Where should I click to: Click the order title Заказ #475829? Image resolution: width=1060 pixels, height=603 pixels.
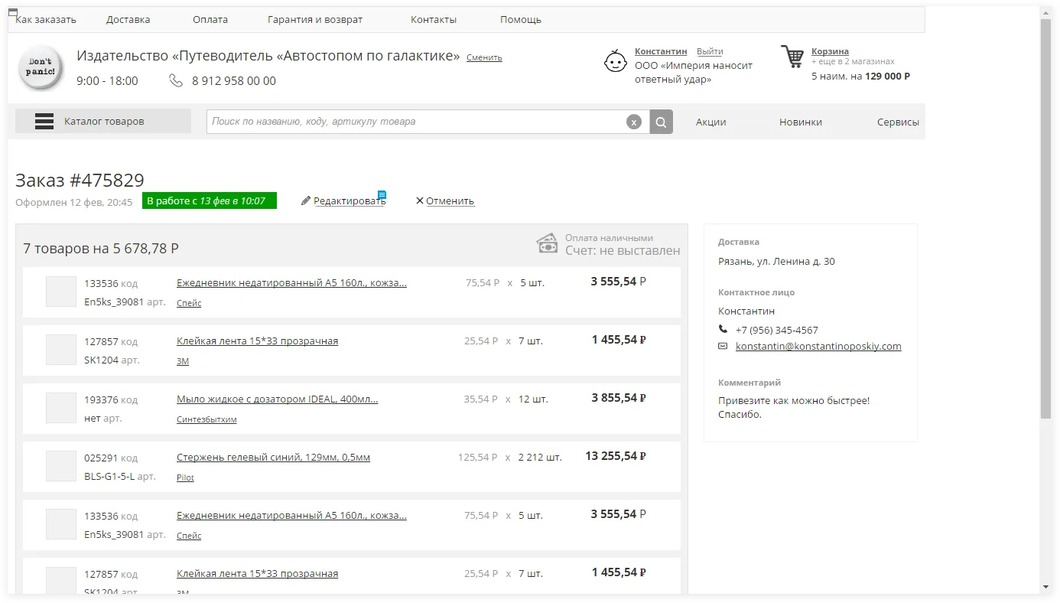[x=80, y=180]
